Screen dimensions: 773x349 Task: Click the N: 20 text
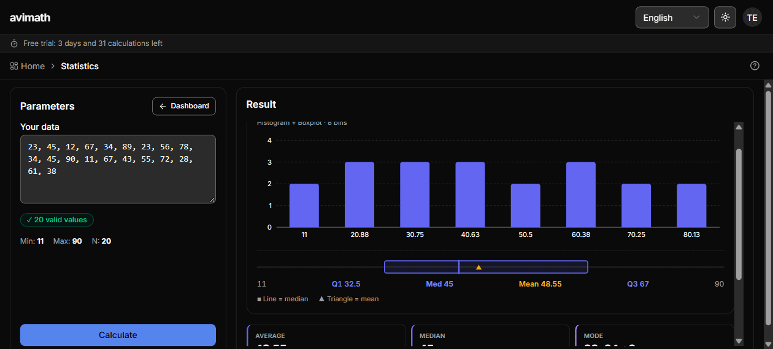tap(101, 241)
